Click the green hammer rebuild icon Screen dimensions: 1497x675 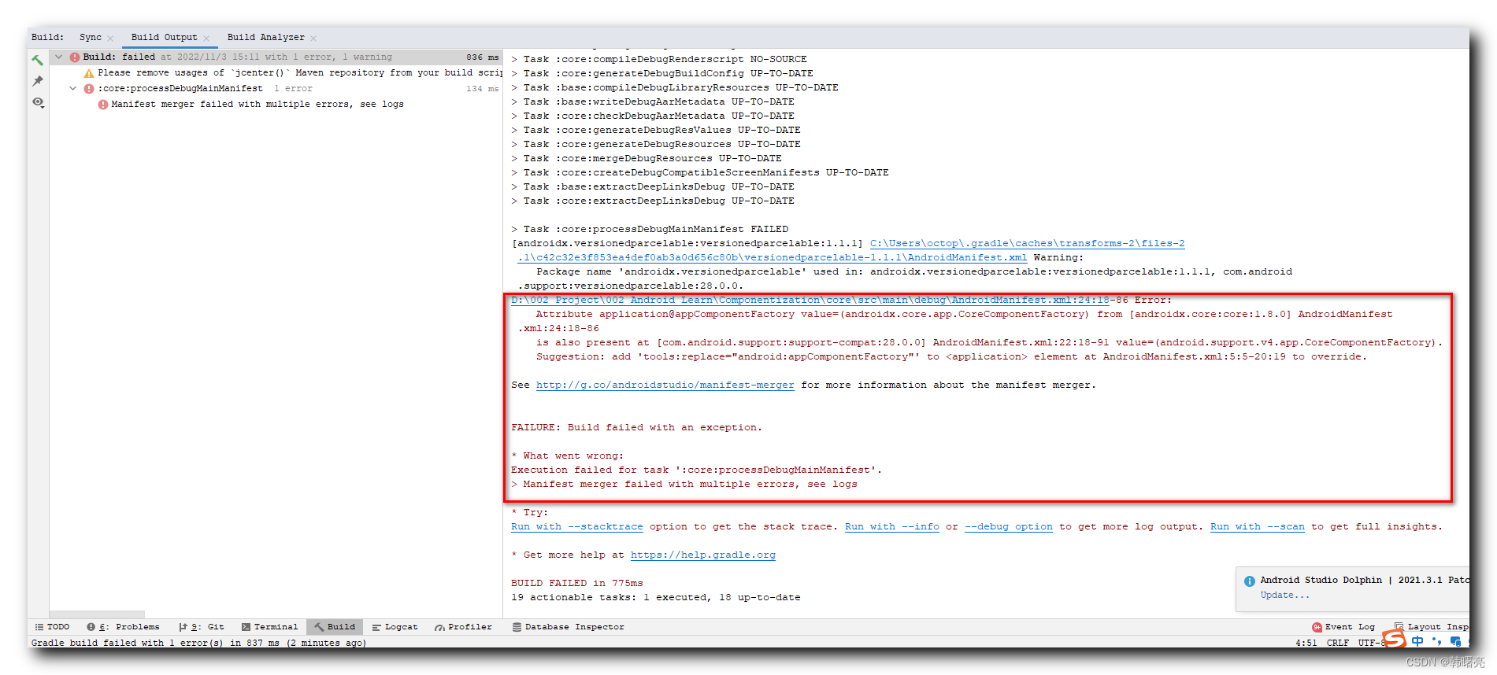tap(37, 60)
